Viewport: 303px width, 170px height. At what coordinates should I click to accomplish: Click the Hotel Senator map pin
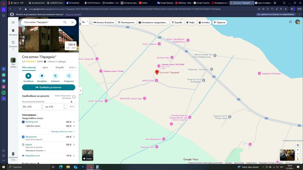click(106, 101)
